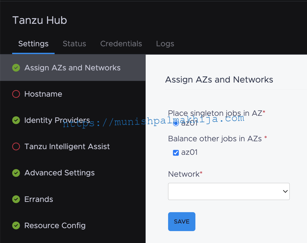Select az01 radio for singleton jobs
307x243 pixels.
click(x=176, y=123)
